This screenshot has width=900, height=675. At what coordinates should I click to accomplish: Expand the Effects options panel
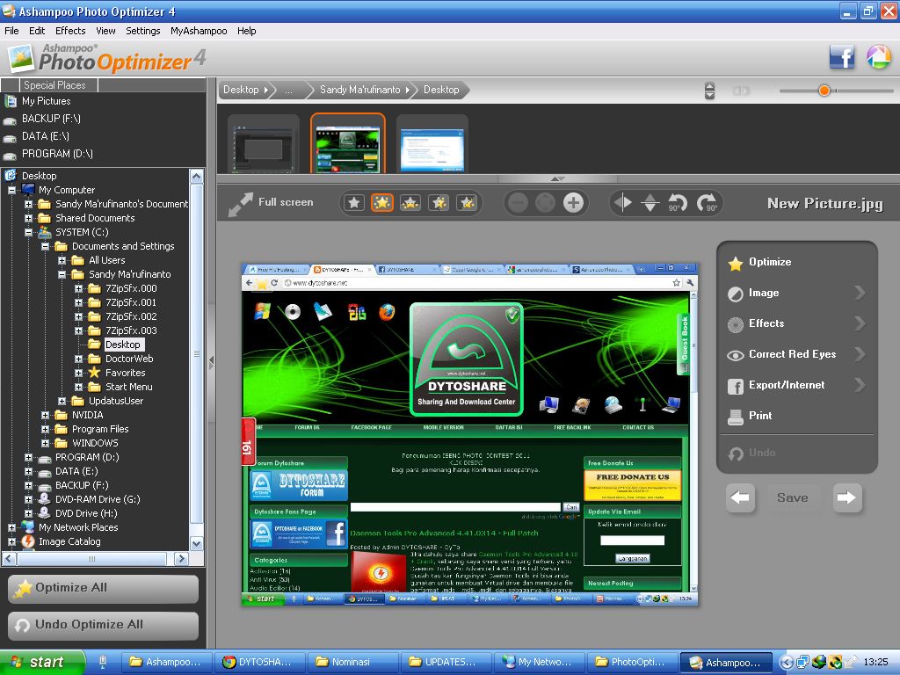(795, 323)
